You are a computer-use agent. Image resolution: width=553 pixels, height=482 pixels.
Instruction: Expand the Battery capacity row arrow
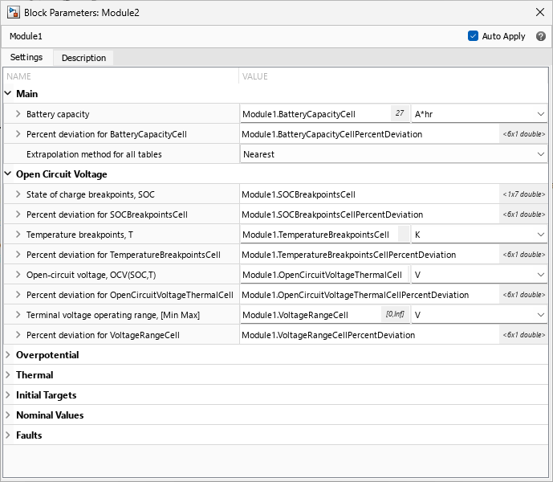[x=18, y=114]
